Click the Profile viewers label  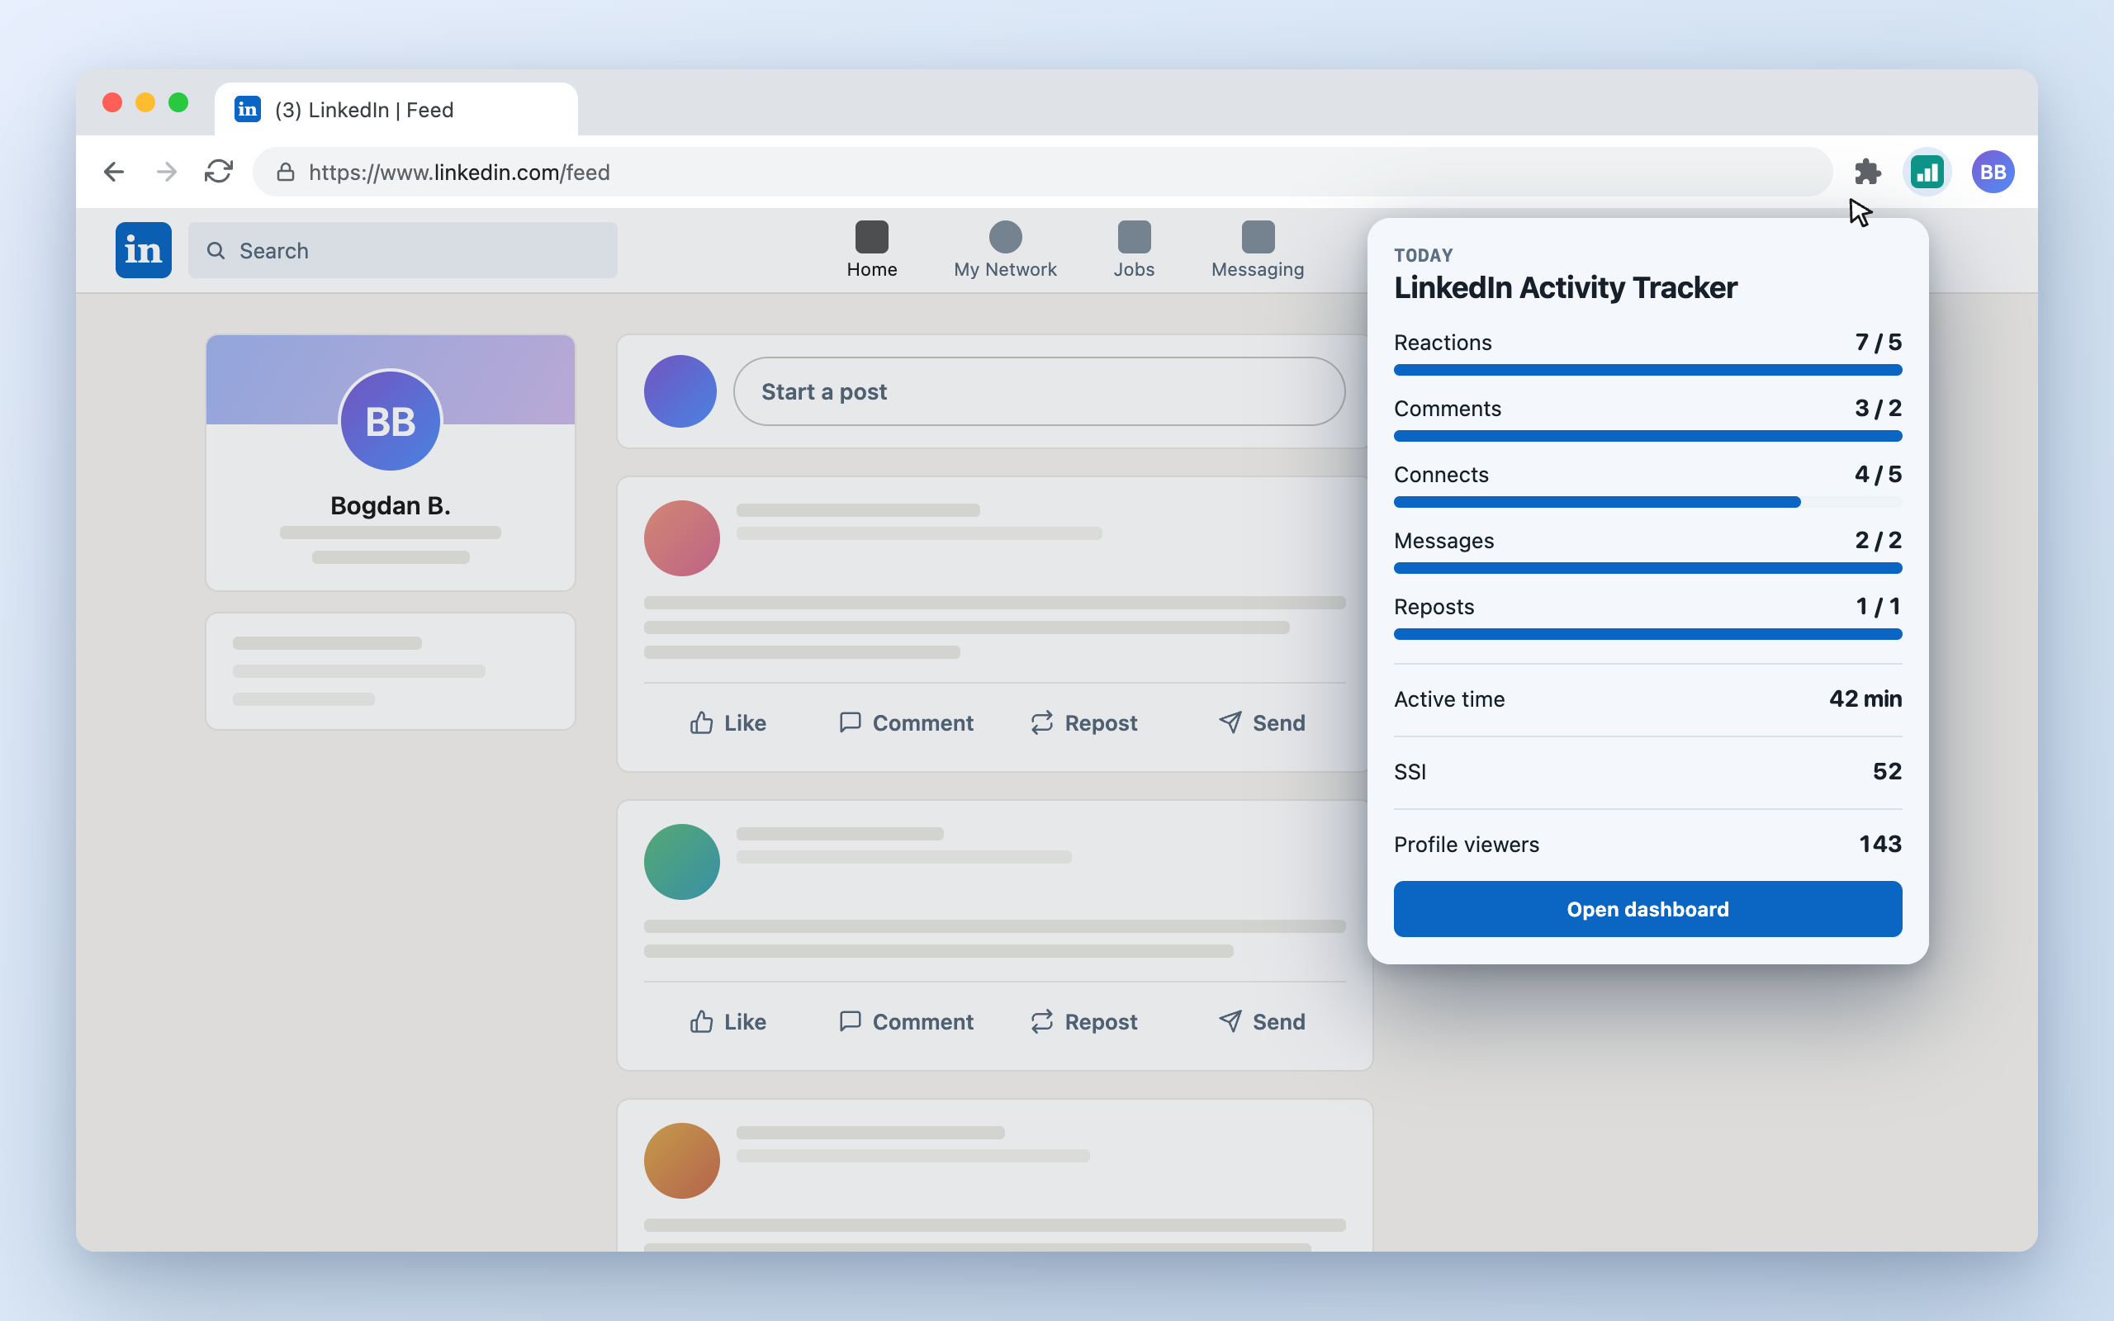tap(1466, 845)
